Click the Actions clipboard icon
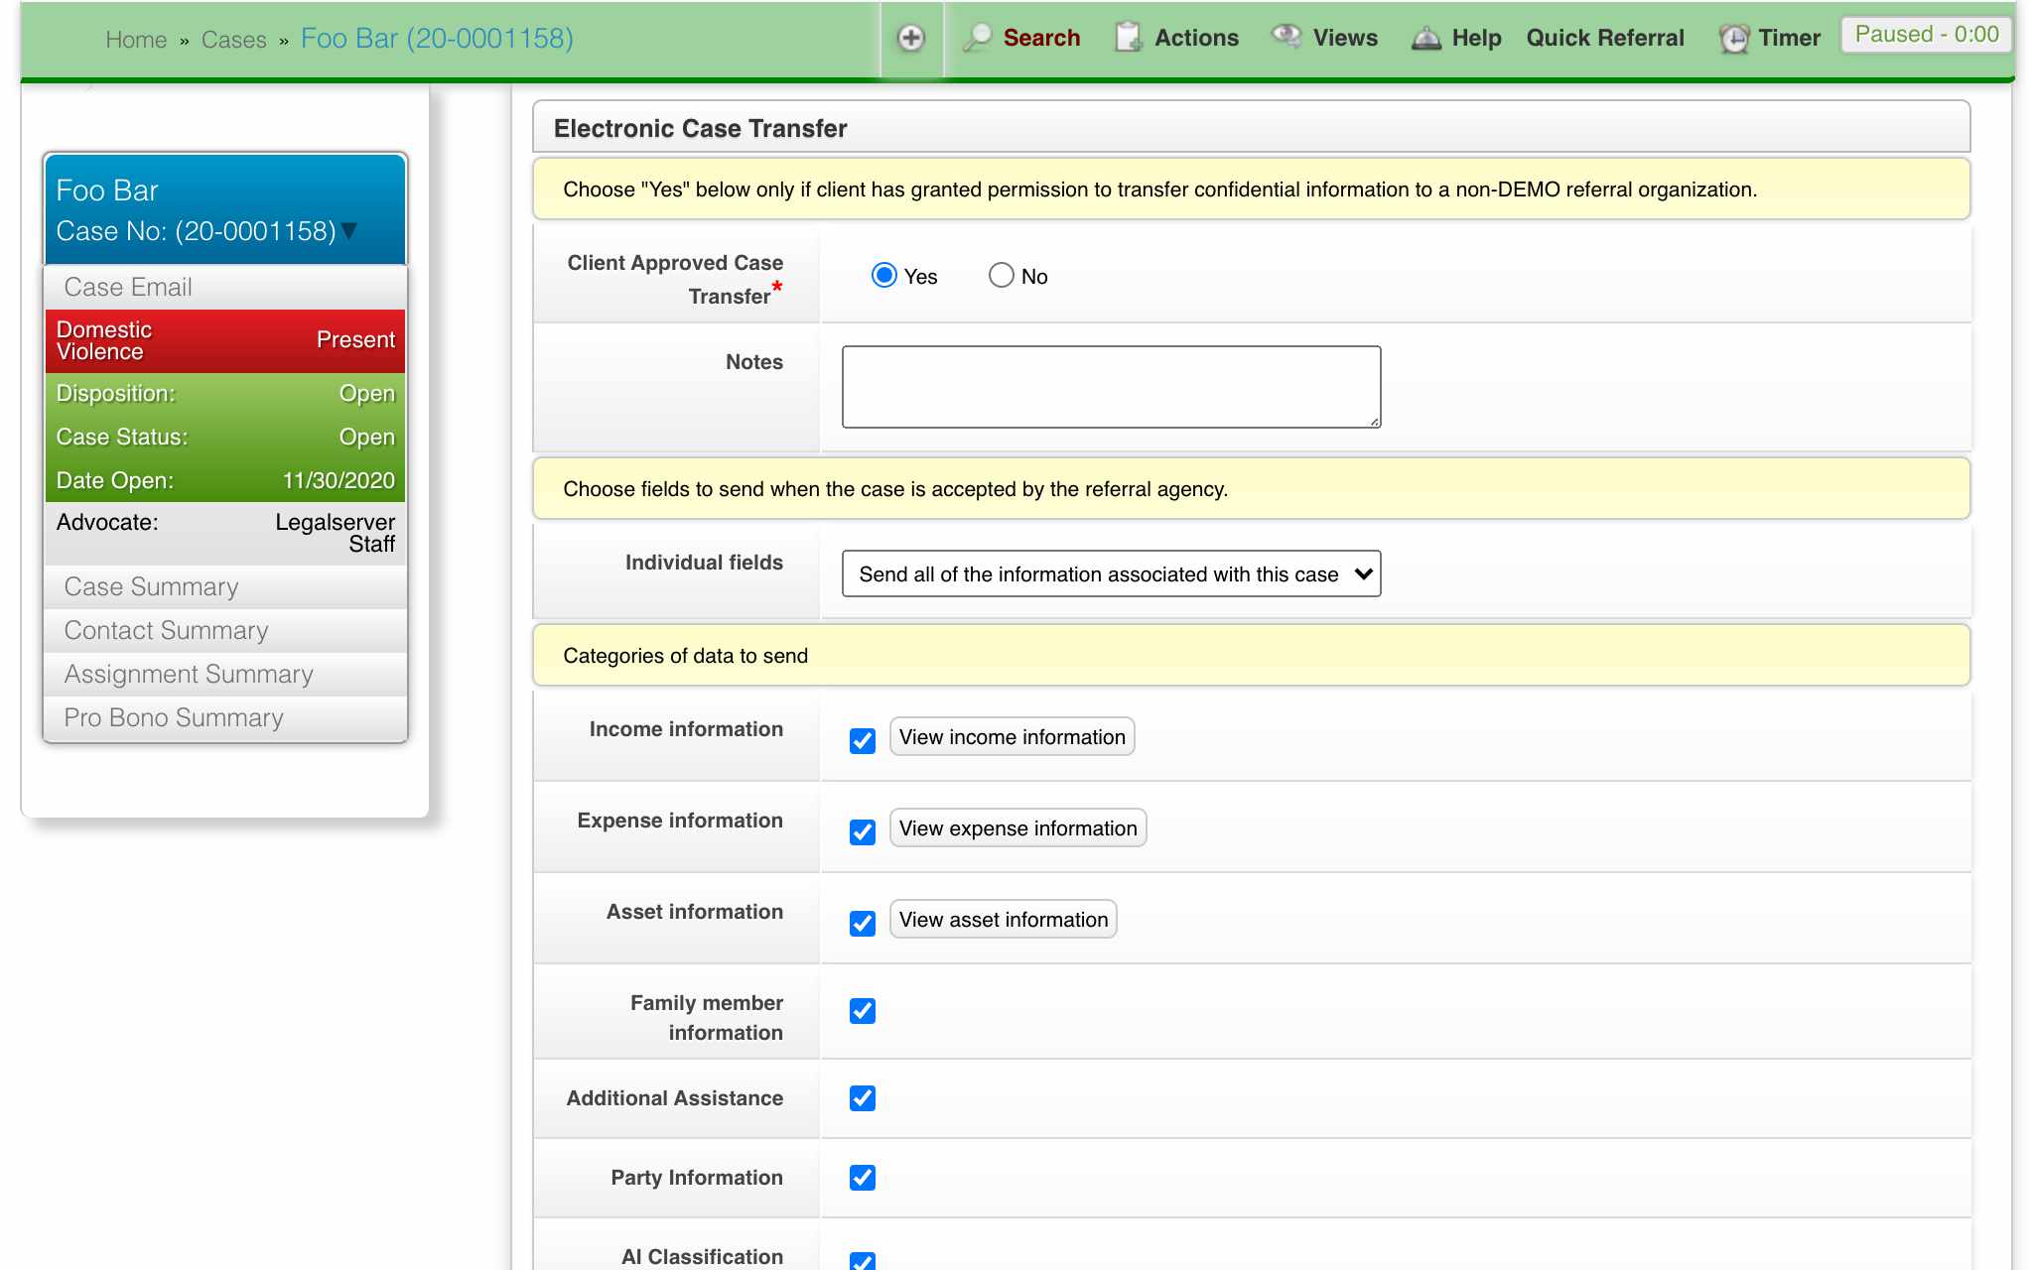The width and height of the screenshot is (2033, 1270). pyautogui.click(x=1128, y=38)
